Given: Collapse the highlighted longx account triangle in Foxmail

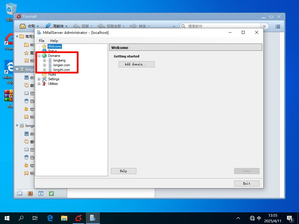Looking at the screenshot, I should click(x=17, y=69).
